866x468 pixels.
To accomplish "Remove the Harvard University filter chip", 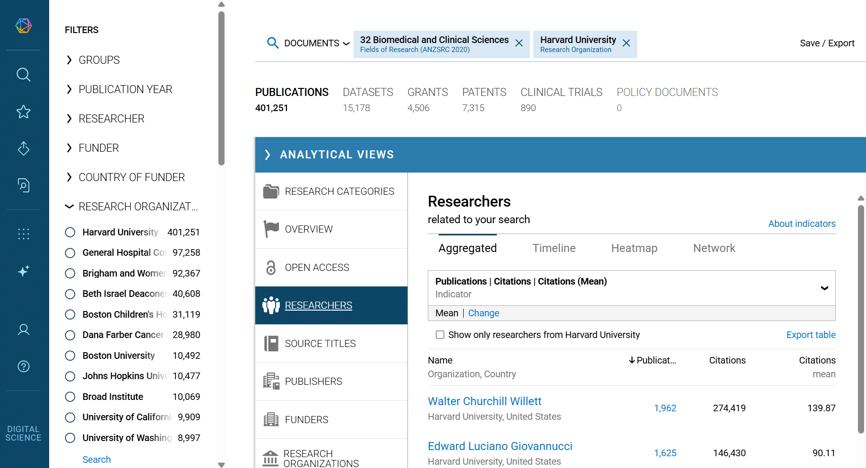I will pyautogui.click(x=626, y=43).
